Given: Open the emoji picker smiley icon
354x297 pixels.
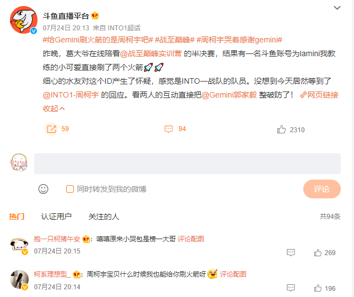Looking at the screenshot, I should point(43,189).
